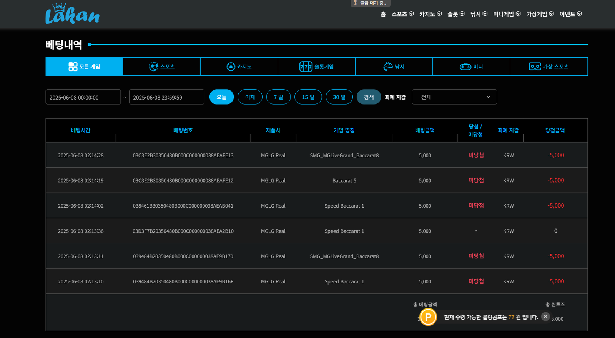Filter bets by 오늘 (today)
615x338 pixels.
coord(221,97)
